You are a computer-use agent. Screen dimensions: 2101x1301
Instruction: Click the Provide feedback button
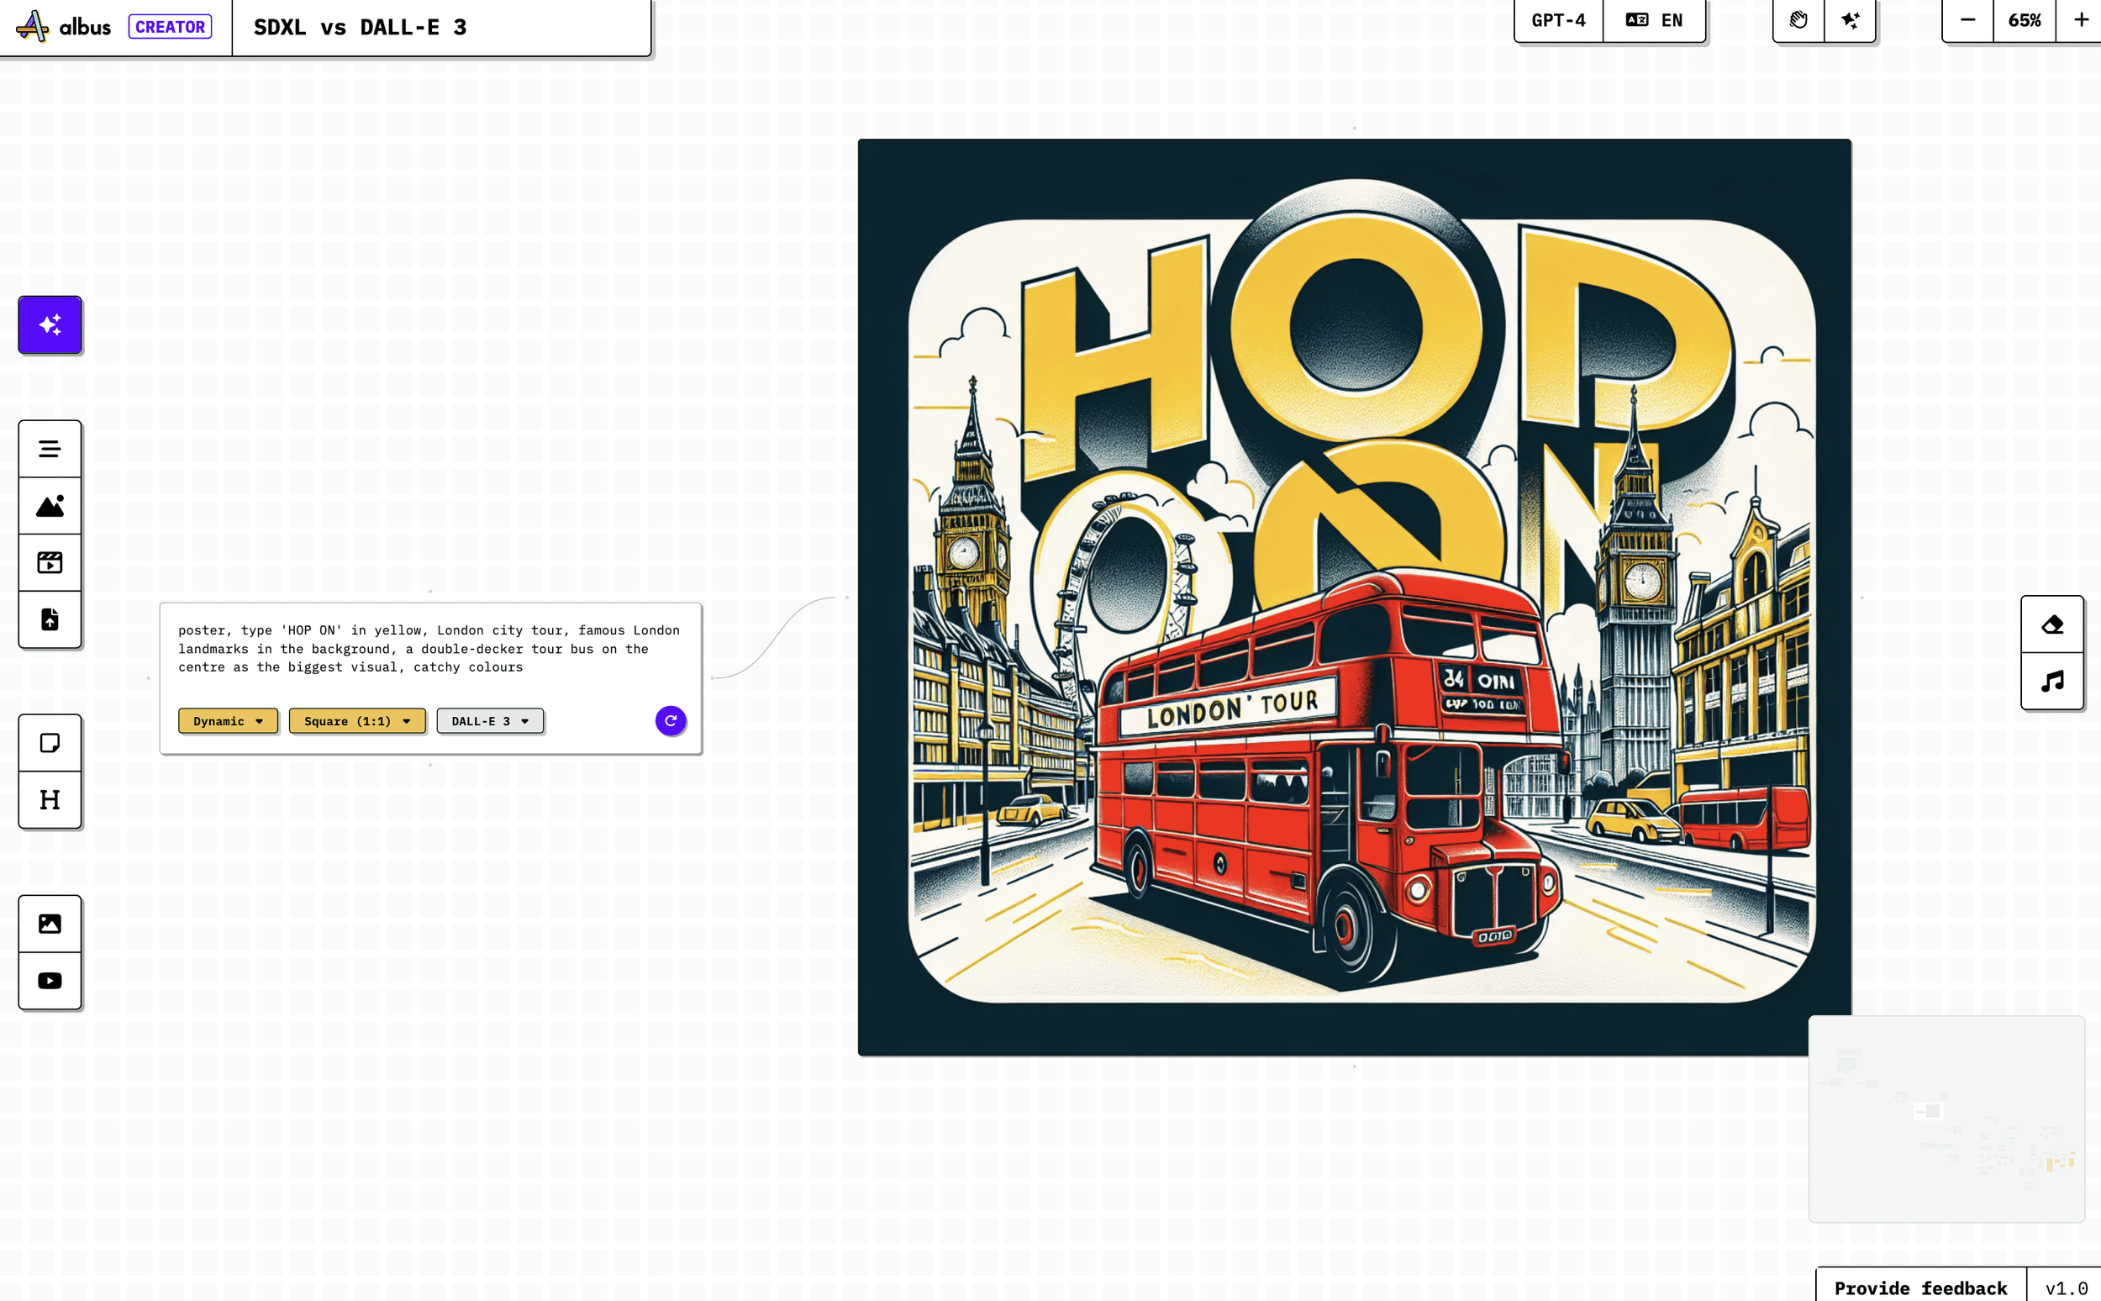(x=1920, y=1288)
